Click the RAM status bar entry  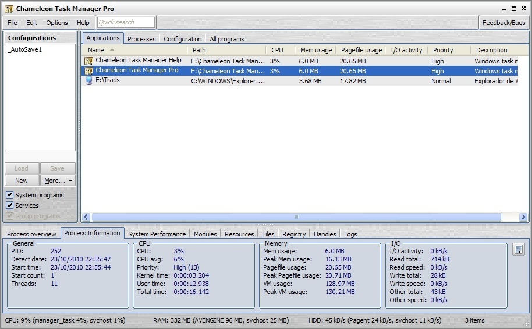pos(221,320)
